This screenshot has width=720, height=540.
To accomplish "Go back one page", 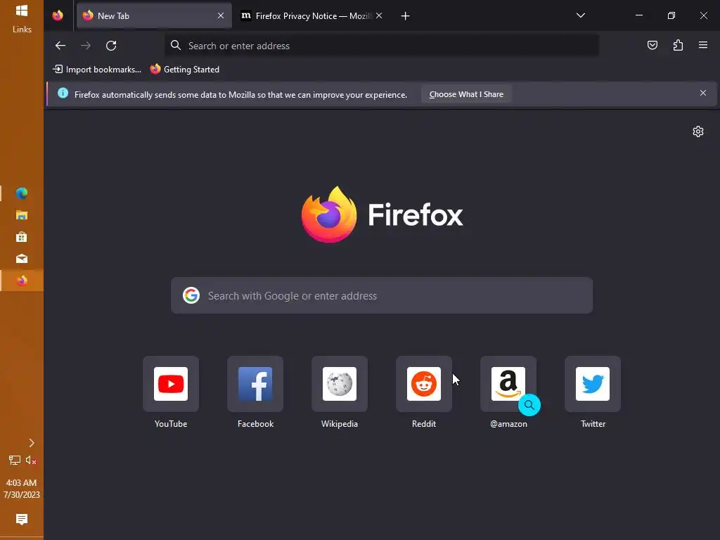I will click(x=60, y=46).
